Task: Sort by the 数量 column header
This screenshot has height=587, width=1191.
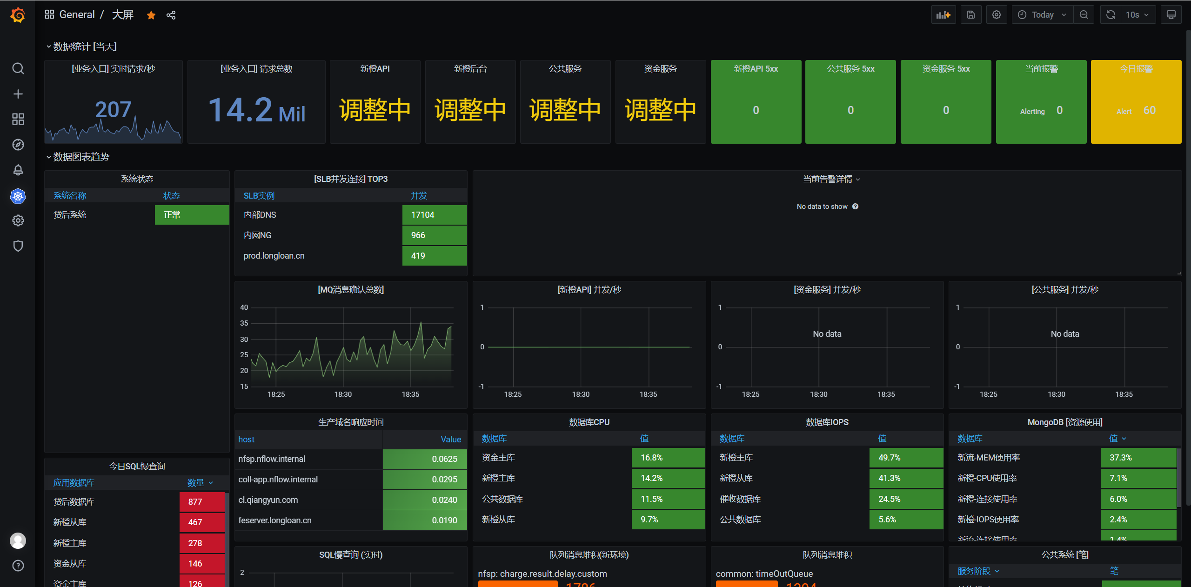Action: (x=196, y=483)
